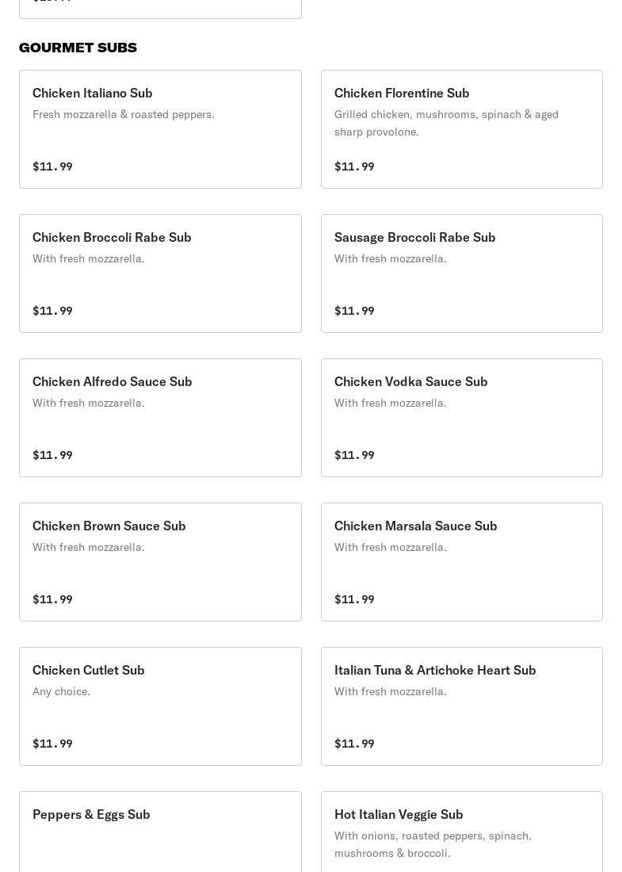622x872 pixels.
Task: Pick the Chicken Vodka Sauce Sub
Action: [461, 418]
